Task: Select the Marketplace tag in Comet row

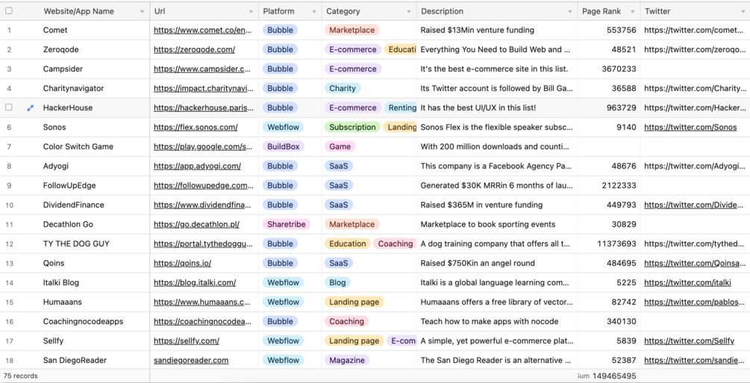Action: (x=352, y=30)
